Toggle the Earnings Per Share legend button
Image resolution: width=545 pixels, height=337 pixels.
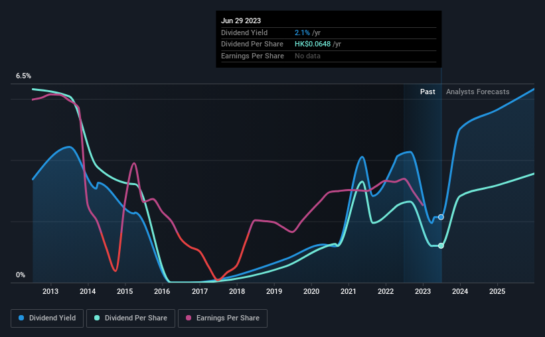click(x=222, y=318)
